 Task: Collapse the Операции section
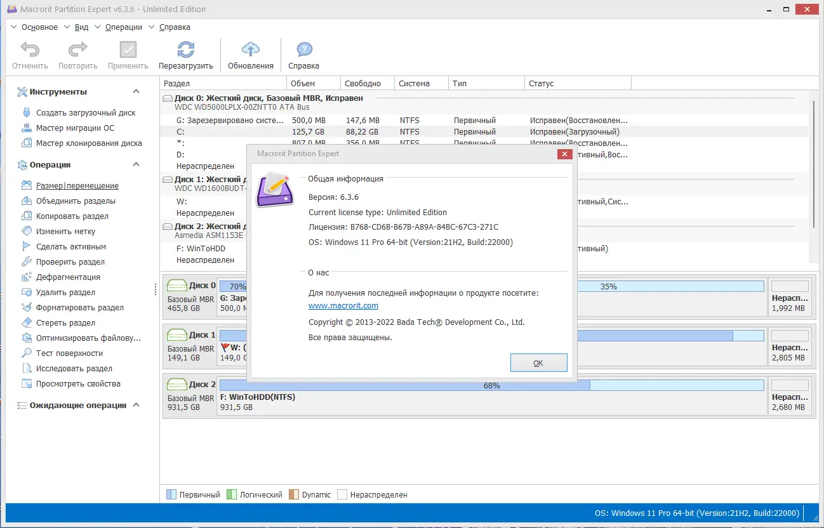tap(135, 164)
